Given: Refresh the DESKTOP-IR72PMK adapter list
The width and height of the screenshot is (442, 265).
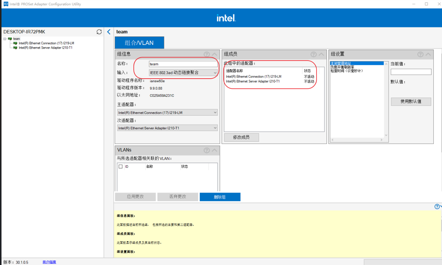Looking at the screenshot, I should pos(99,32).
